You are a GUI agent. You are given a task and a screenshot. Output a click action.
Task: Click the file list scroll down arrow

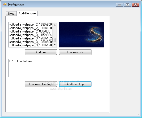point(55,45)
